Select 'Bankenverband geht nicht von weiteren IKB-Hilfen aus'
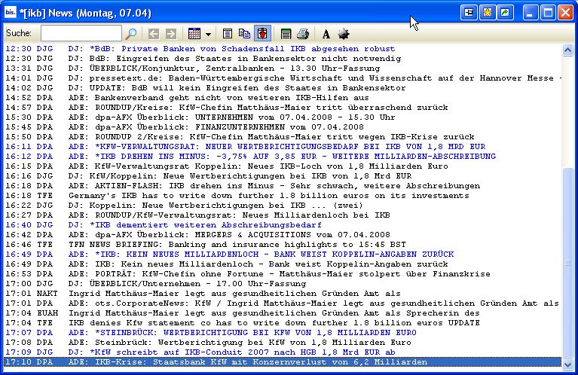The height and width of the screenshot is (375, 578). [x=283, y=98]
